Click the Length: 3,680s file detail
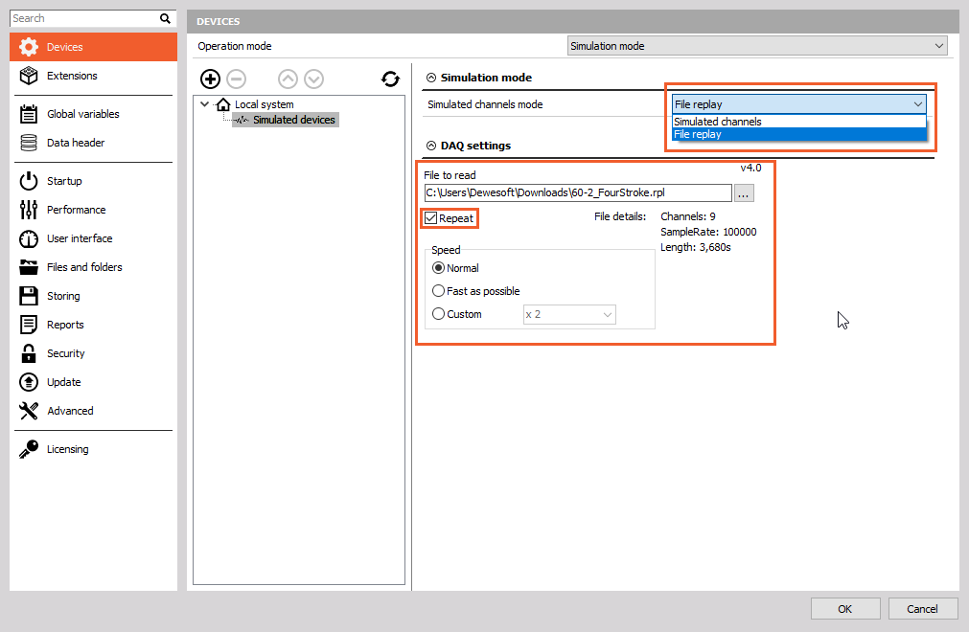The height and width of the screenshot is (632, 969). tap(695, 247)
